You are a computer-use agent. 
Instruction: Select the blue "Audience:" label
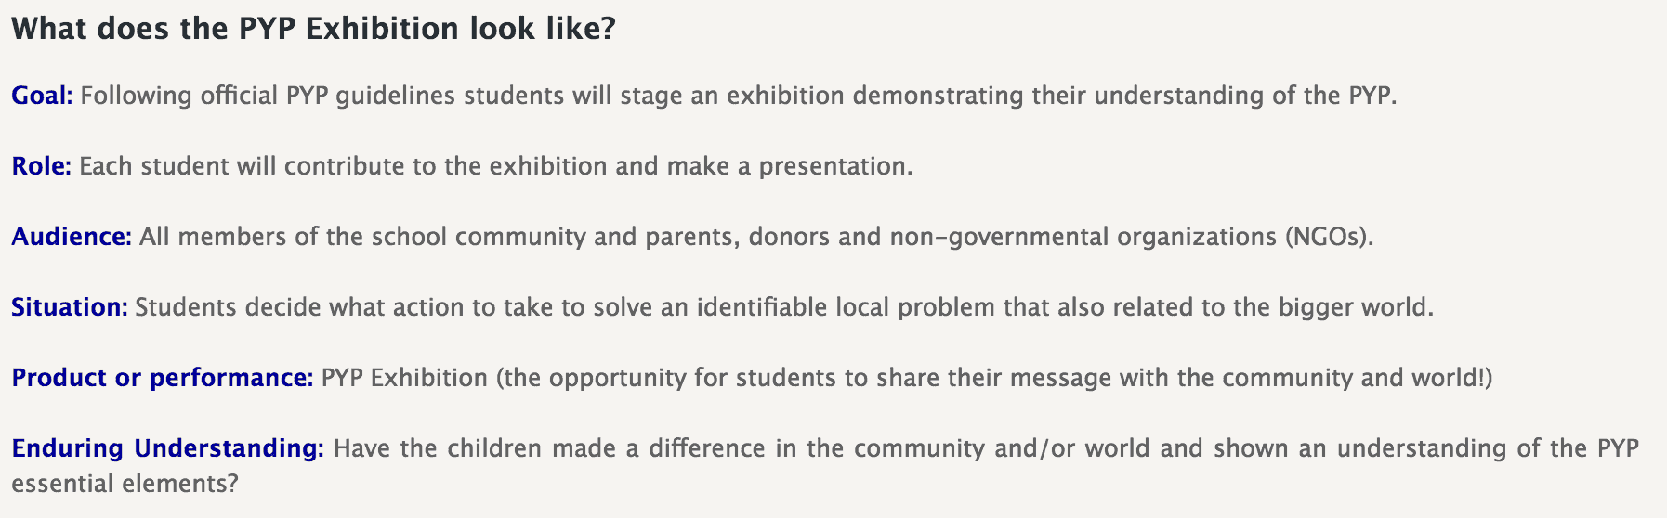pos(72,237)
